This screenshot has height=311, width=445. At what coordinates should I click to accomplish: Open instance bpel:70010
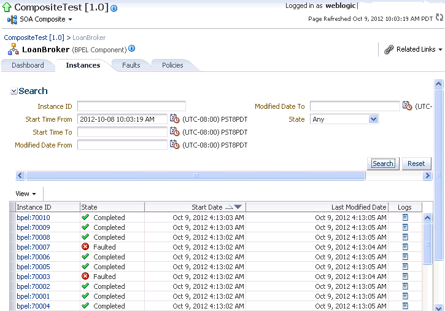[x=33, y=218]
